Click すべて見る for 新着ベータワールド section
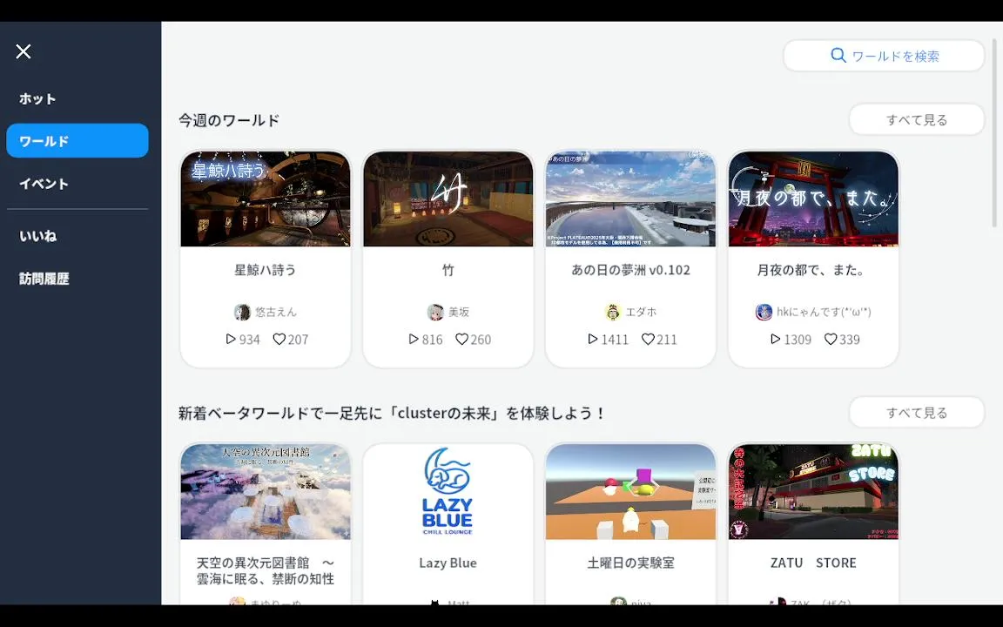Screen dimensions: 1003x627 tap(917, 413)
